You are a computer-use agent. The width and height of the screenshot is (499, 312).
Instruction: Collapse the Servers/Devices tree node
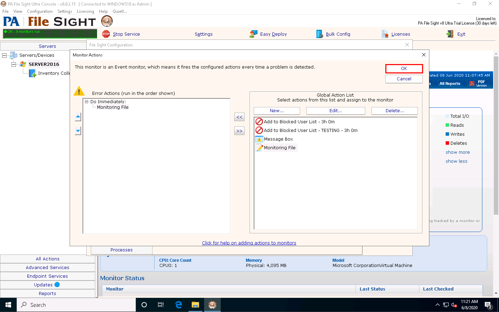(x=4, y=55)
